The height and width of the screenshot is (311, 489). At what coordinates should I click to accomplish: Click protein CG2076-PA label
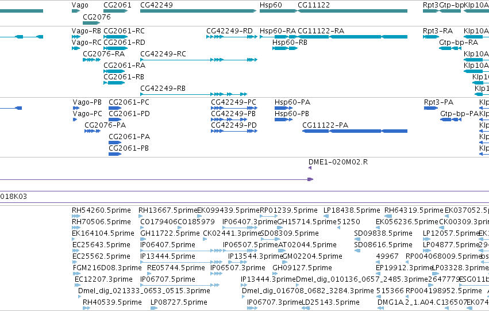pos(105,125)
